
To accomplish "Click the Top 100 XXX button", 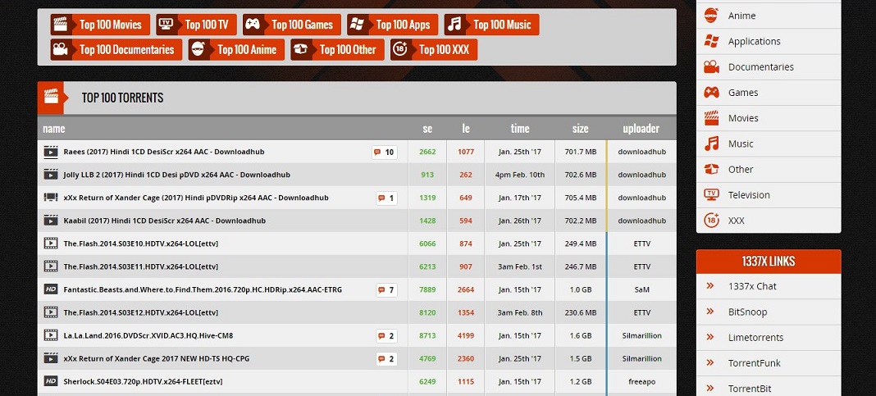I will click(x=434, y=50).
